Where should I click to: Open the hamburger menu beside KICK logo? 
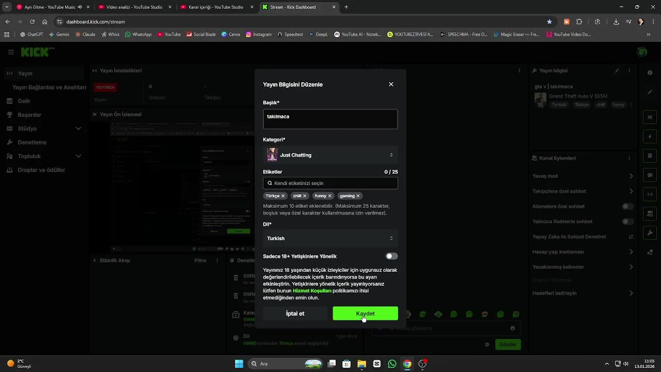11,52
